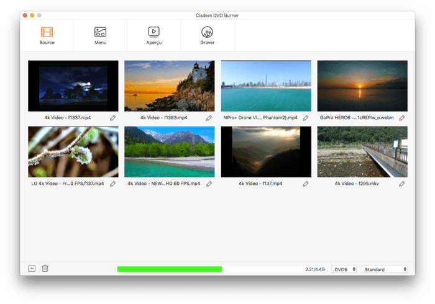
Task: Click the add video plus icon
Action: click(32, 269)
